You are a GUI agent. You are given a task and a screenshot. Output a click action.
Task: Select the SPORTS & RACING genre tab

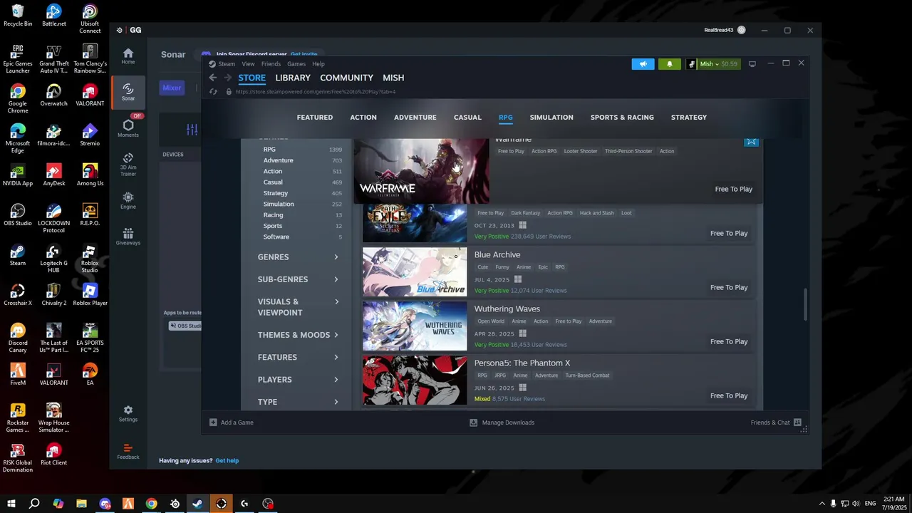622,118
